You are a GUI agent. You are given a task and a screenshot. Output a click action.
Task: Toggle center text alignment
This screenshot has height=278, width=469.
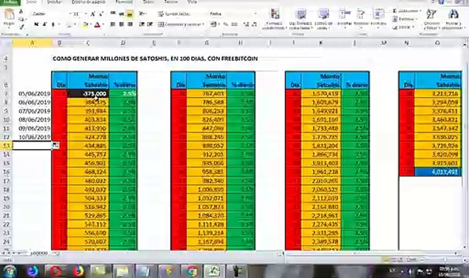click(x=121, y=24)
